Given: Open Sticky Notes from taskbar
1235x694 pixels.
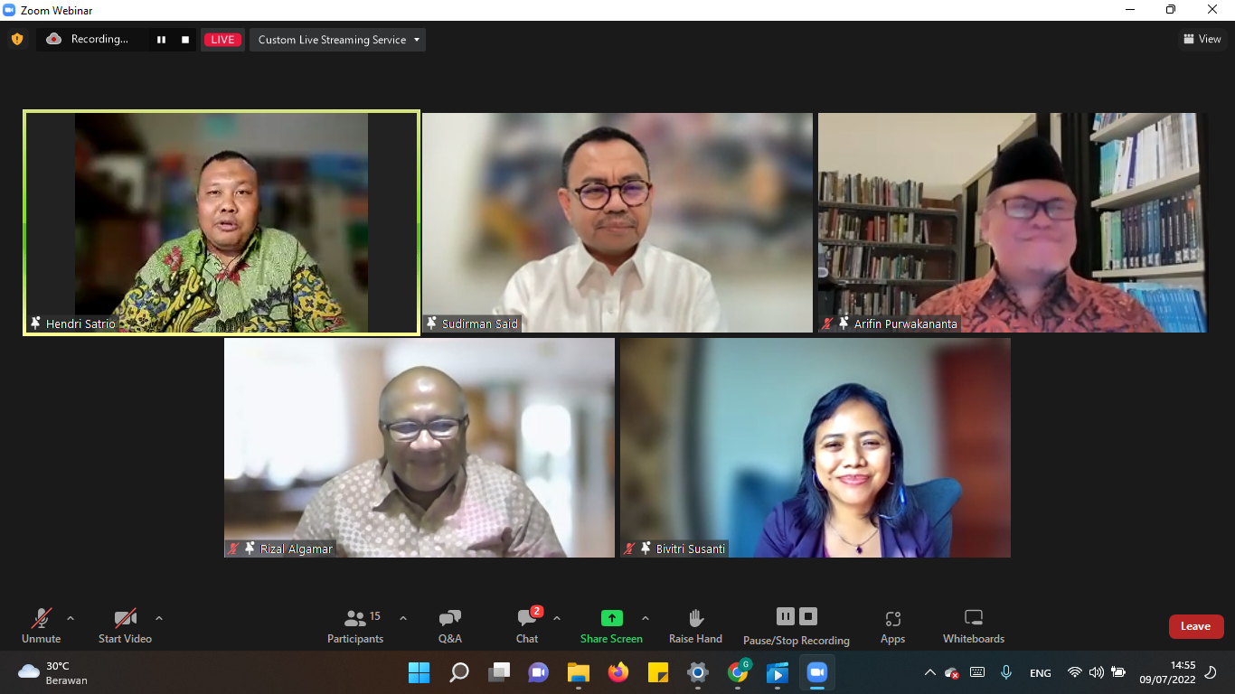Looking at the screenshot, I should click(657, 672).
